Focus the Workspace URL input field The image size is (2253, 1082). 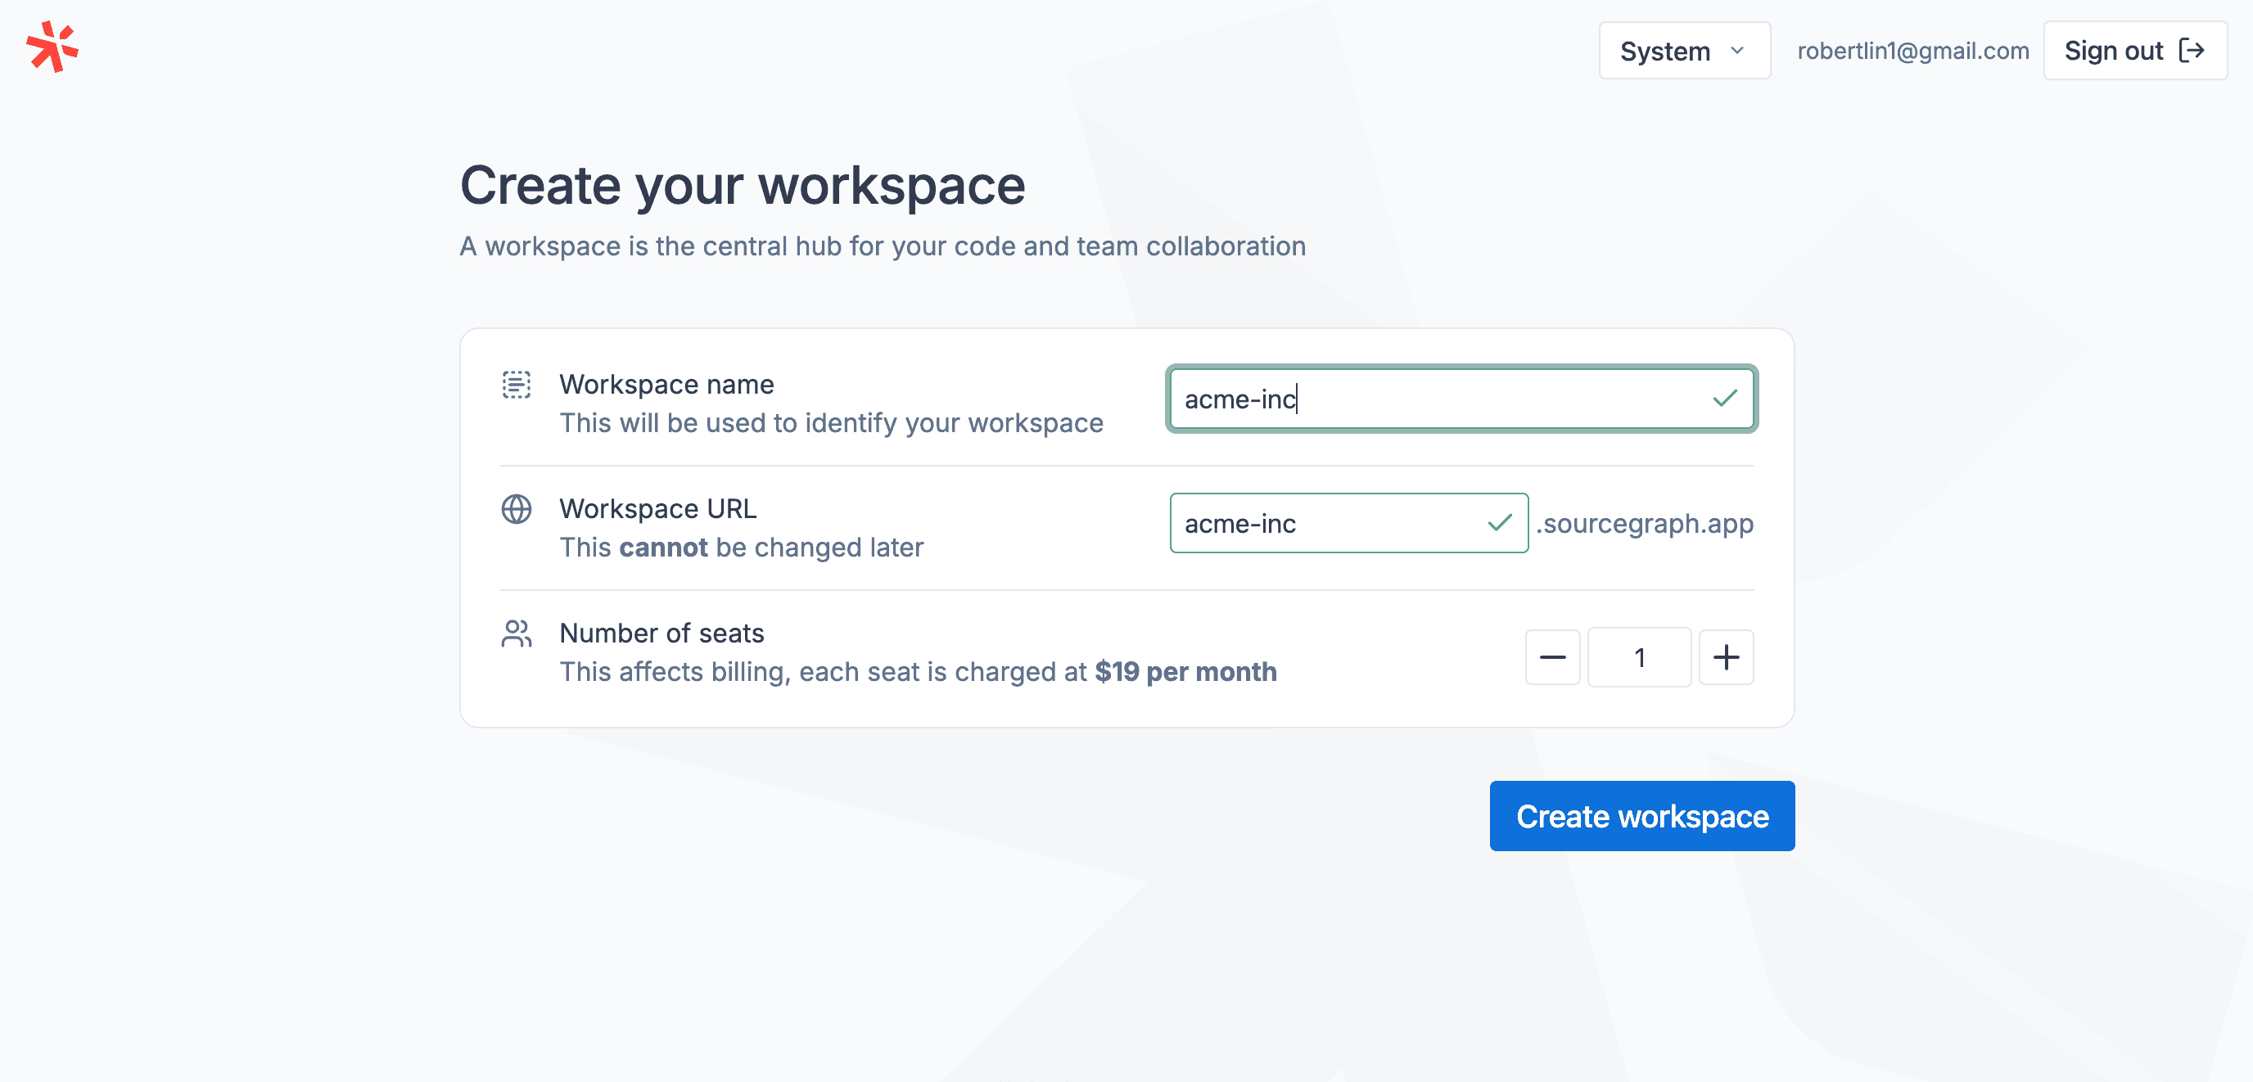1348,523
